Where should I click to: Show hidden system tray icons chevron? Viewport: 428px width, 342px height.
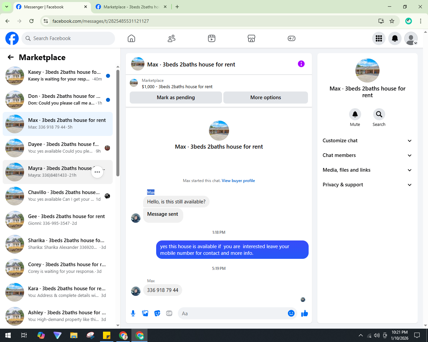point(360,335)
